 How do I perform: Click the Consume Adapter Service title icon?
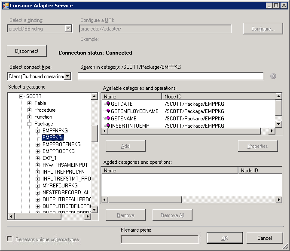pyautogui.click(x=6, y=6)
